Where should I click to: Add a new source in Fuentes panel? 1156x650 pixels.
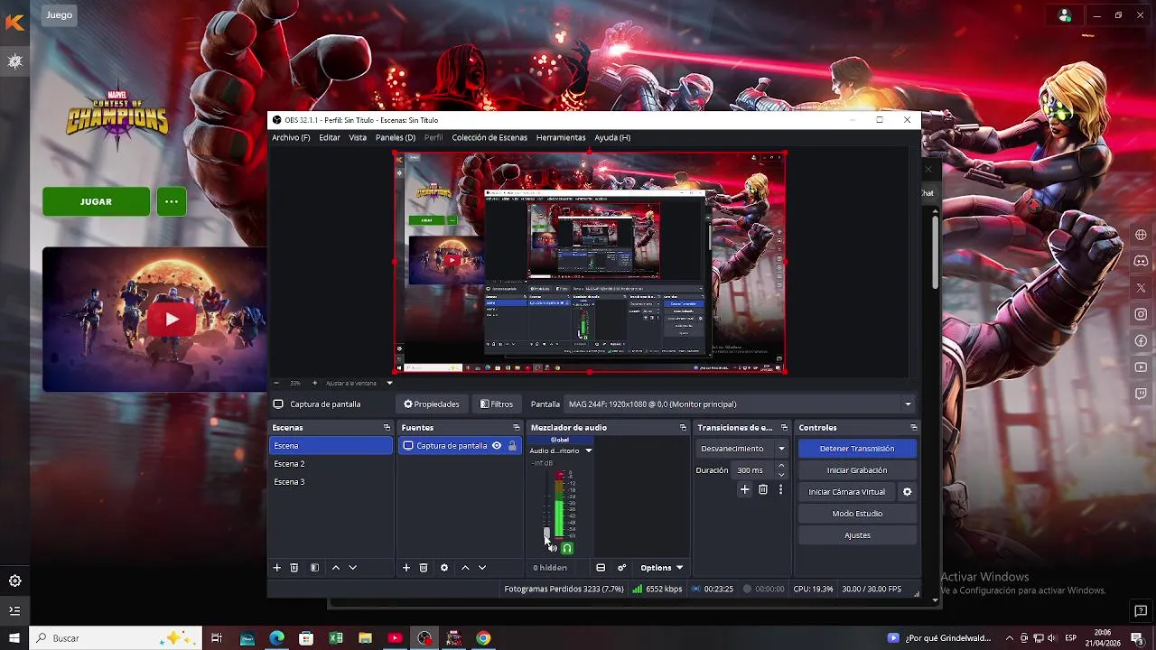click(x=406, y=568)
